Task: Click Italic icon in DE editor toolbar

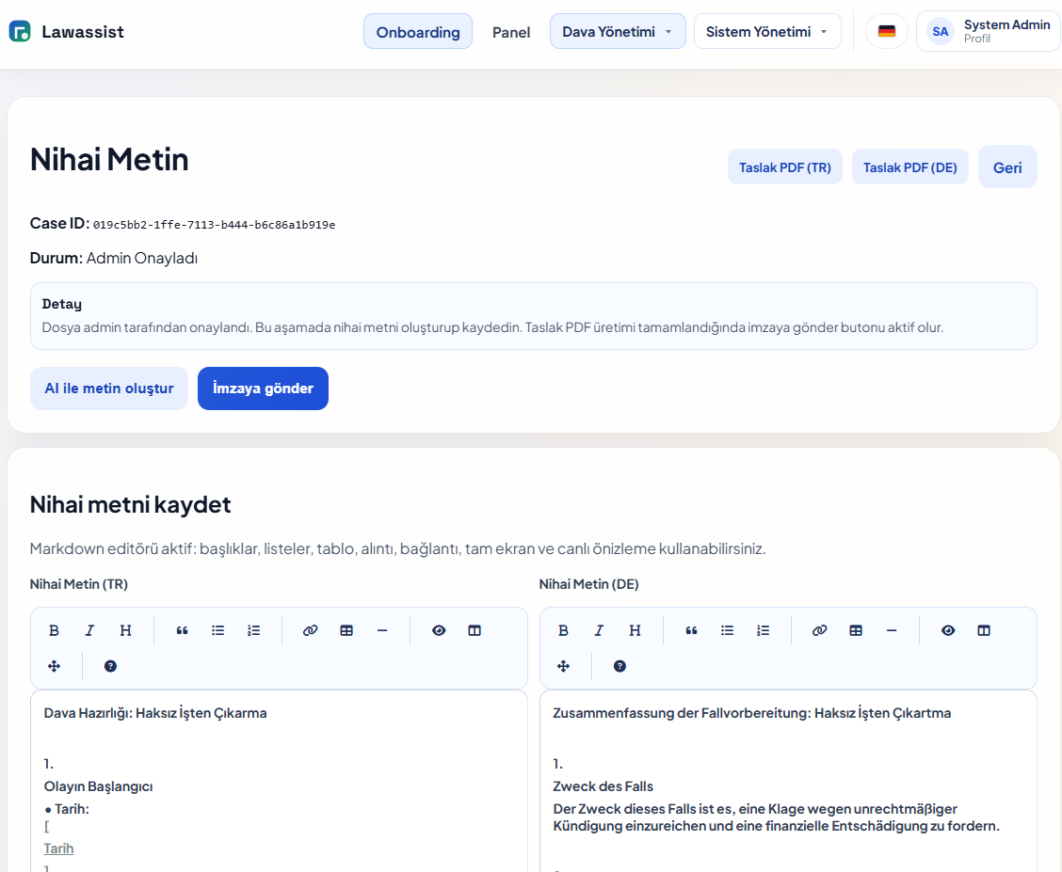Action: click(599, 630)
